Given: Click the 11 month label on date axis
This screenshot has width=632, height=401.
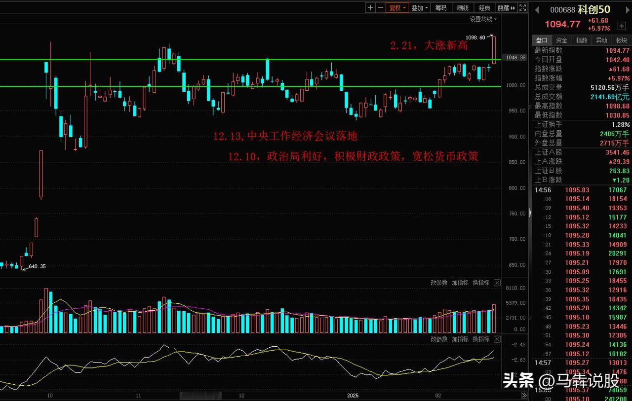Looking at the screenshot, I should [x=138, y=396].
